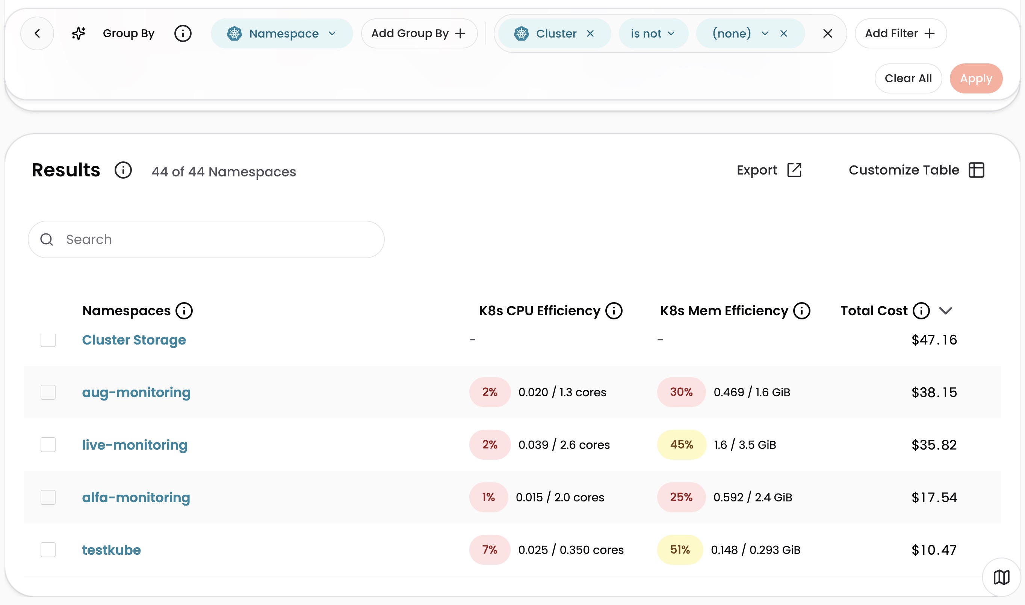Screen dimensions: 1025x605
Task: Click the $38.15 total cost value
Action: (x=934, y=393)
